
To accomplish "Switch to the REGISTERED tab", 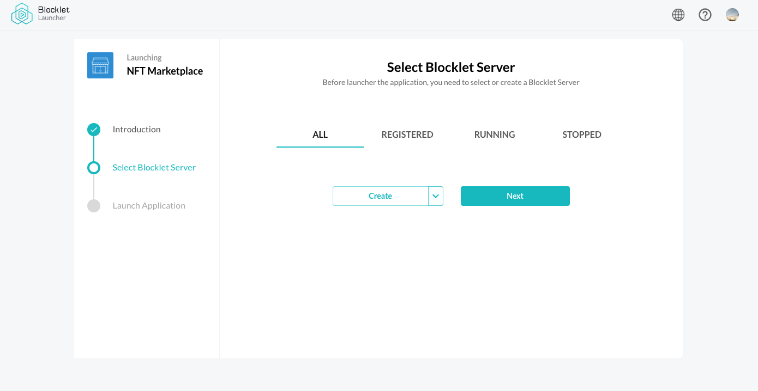I will (x=407, y=135).
